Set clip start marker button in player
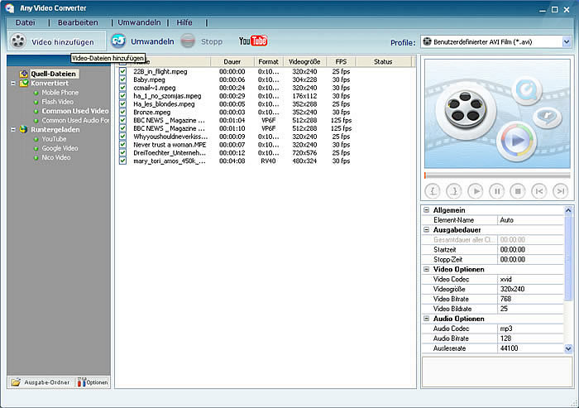The height and width of the screenshot is (408, 579). (x=433, y=191)
